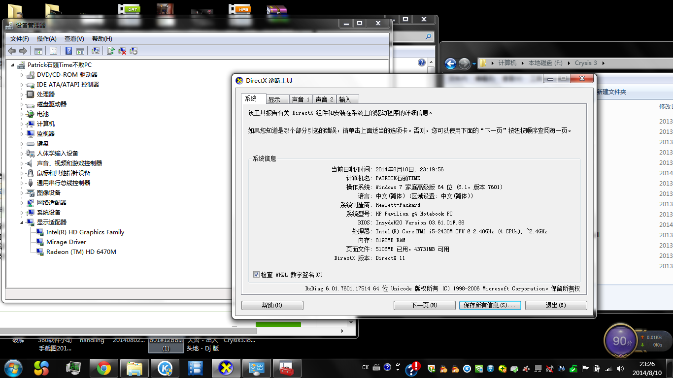Toggle the action pane toolbar icon
The height and width of the screenshot is (378, 673).
tap(80, 51)
